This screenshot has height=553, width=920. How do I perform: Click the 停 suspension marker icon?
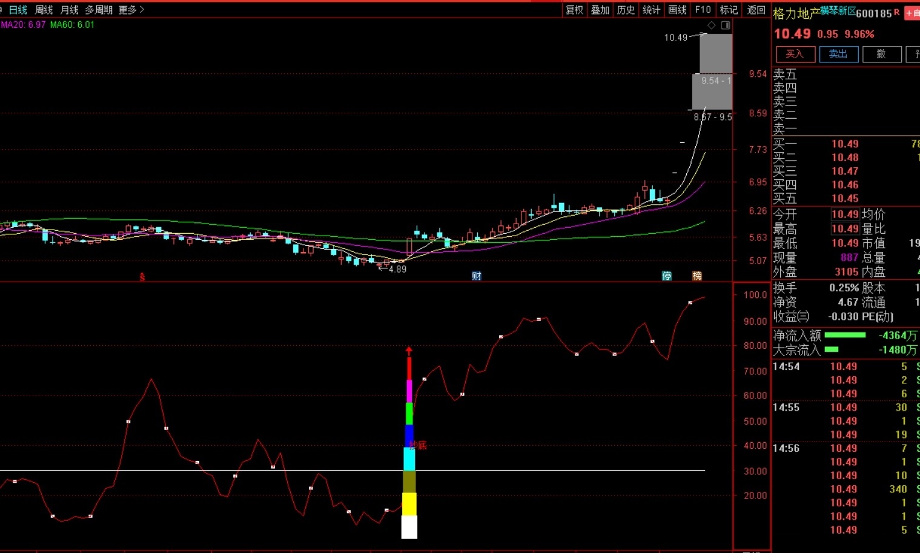(667, 276)
